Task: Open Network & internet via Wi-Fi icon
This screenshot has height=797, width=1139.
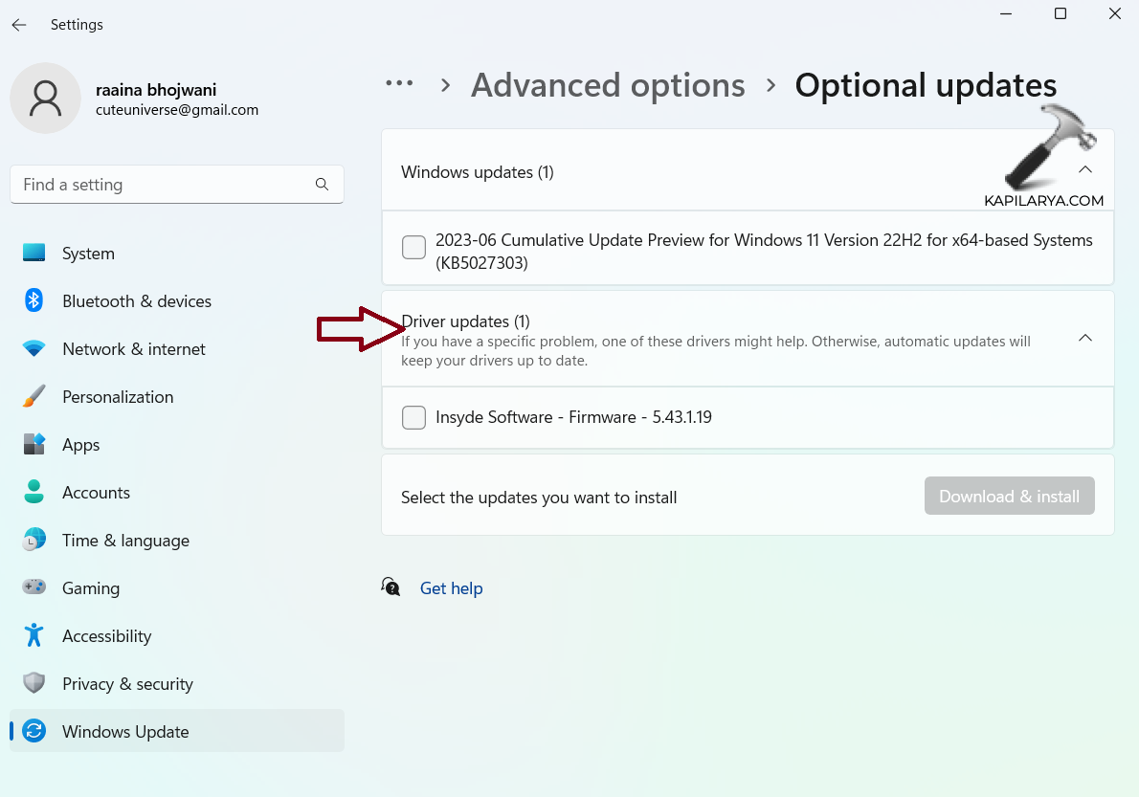Action: 34,349
